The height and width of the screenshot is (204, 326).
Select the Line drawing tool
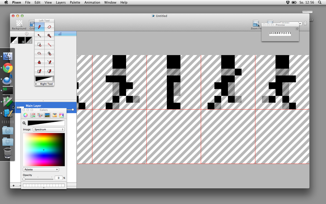49,62
